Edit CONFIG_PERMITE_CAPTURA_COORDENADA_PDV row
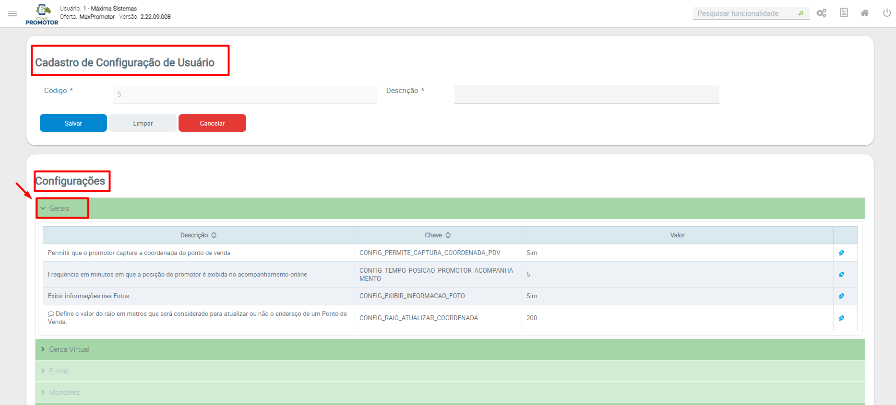Screen dimensions: 896x405 (x=841, y=253)
